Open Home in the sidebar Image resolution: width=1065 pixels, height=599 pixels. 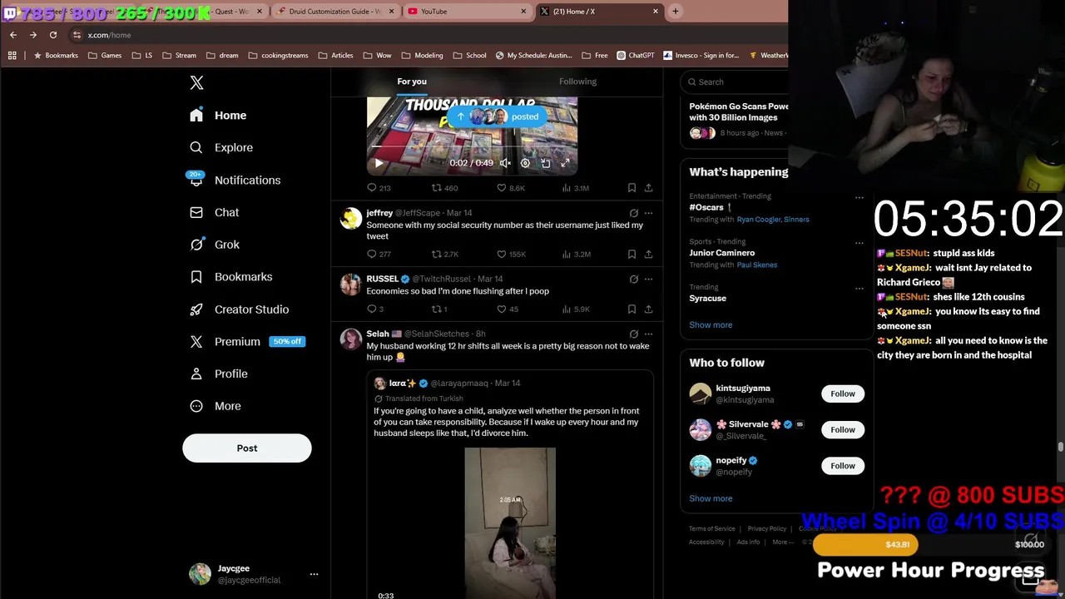[218, 116]
